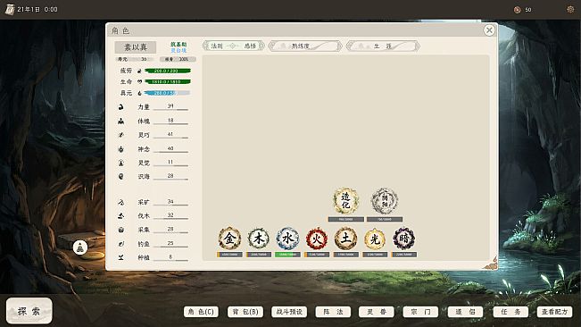Screen dimensions: 581x327
Task: Click the 钓鱼 value 25
Action: pos(170,243)
